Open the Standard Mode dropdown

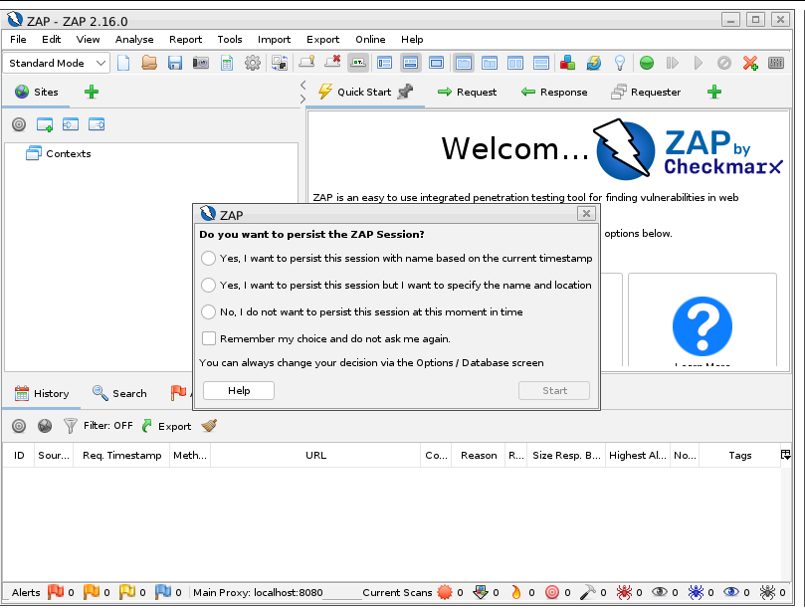(x=59, y=63)
